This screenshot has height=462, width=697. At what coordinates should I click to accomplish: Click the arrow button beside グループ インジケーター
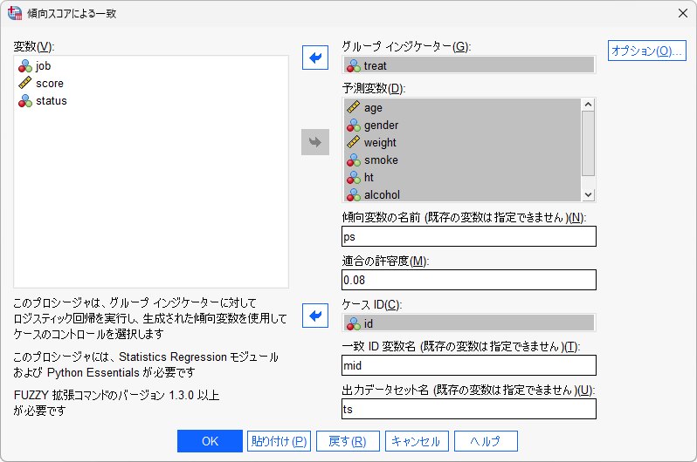(x=314, y=58)
